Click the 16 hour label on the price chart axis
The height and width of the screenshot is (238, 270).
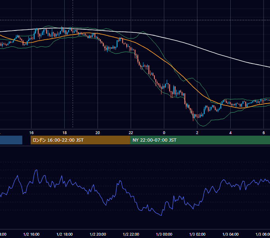coord(31,132)
